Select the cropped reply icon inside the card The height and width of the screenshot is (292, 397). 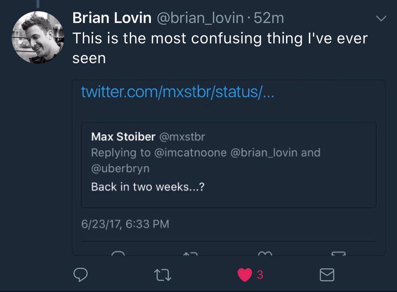click(x=118, y=253)
